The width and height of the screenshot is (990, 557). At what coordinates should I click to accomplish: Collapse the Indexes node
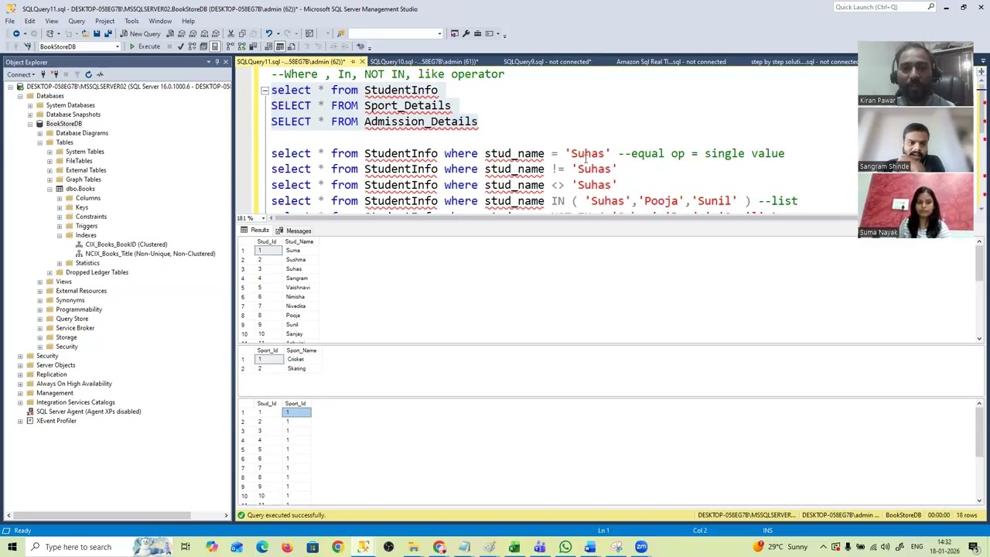(x=60, y=235)
